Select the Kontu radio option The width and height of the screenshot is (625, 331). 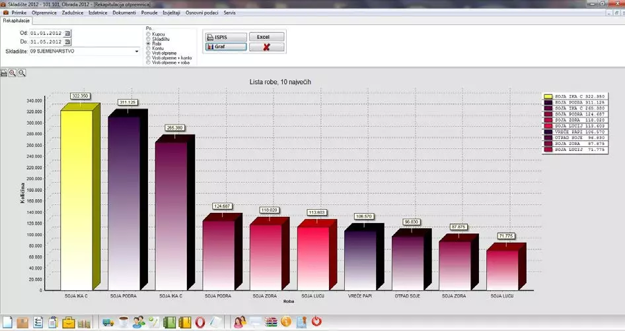[148, 48]
